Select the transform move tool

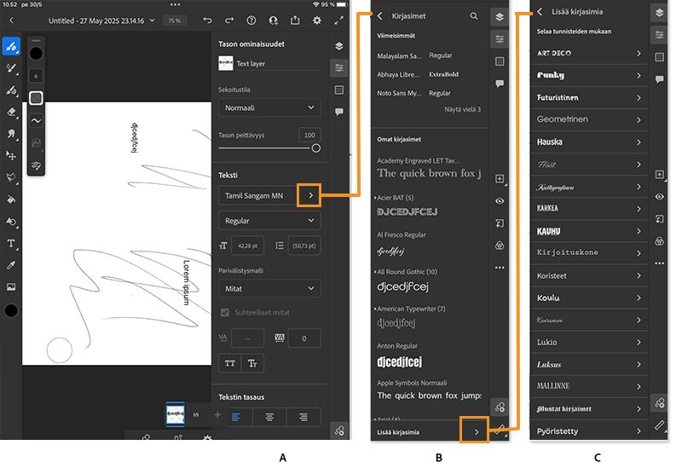(x=11, y=155)
